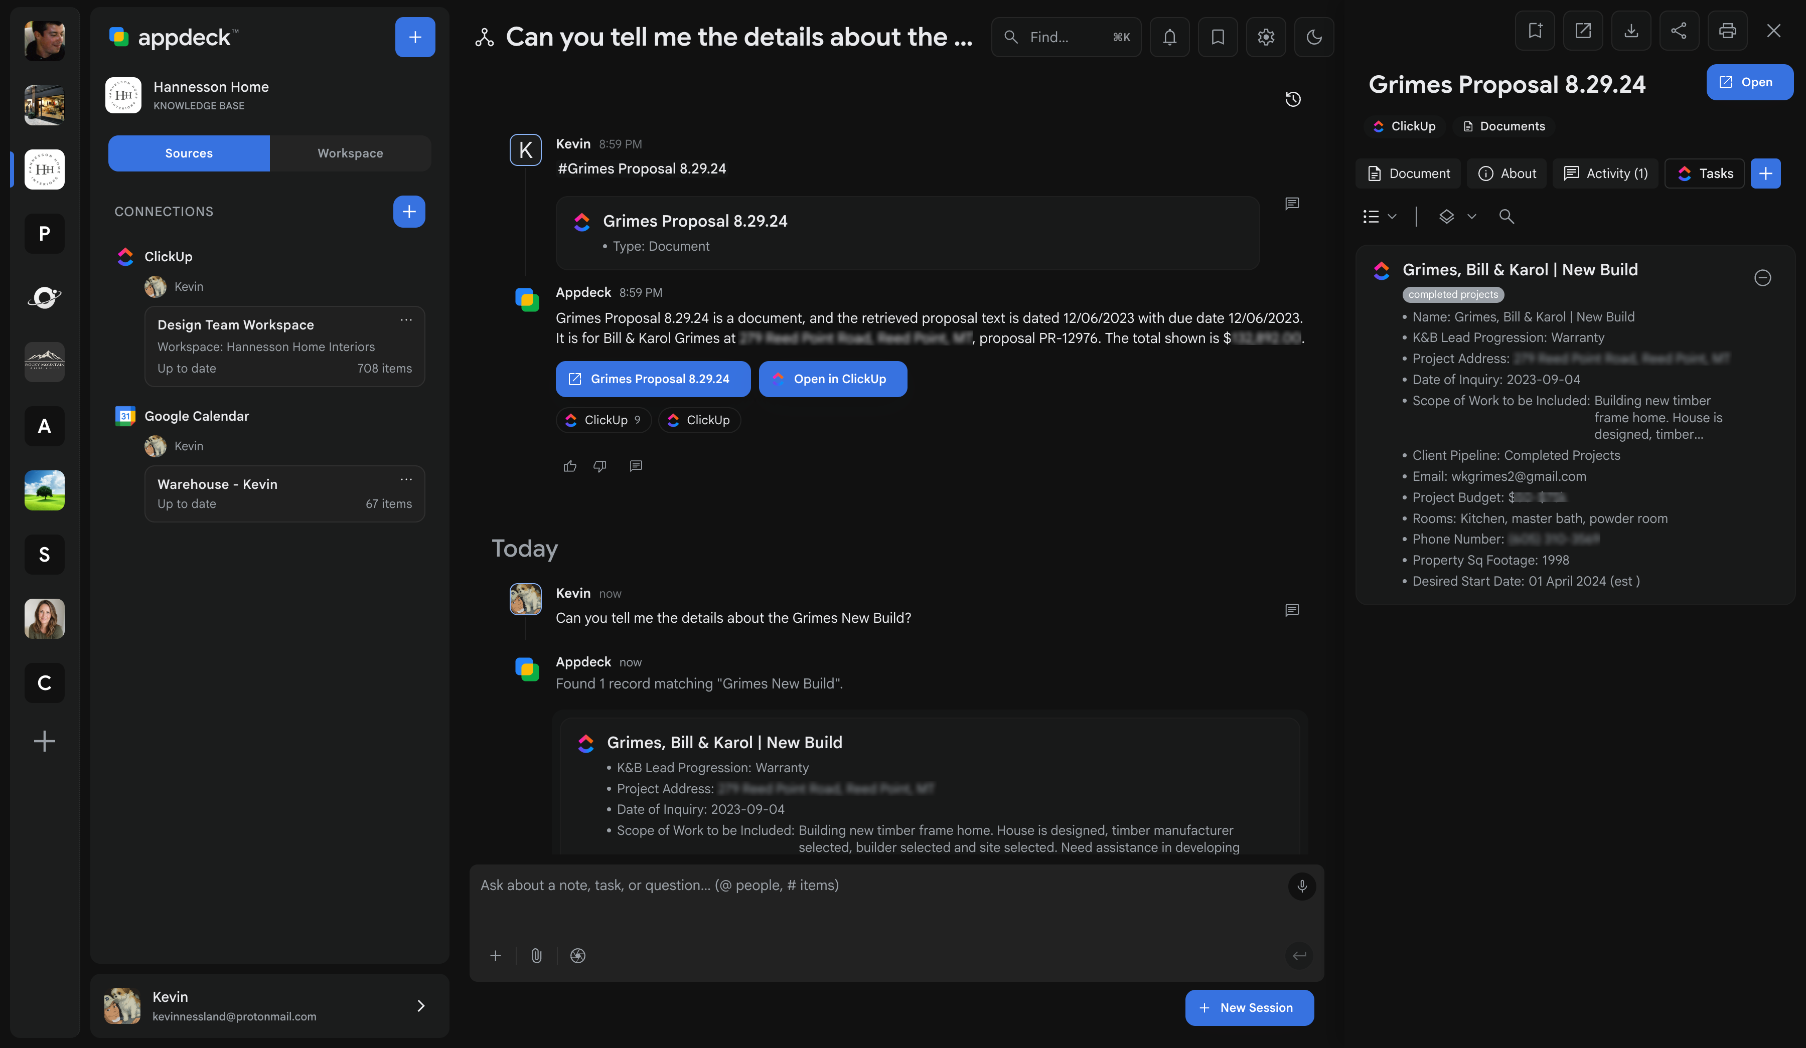Click the new item plus button beside appdeck logo
The width and height of the screenshot is (1806, 1048).
(x=415, y=37)
